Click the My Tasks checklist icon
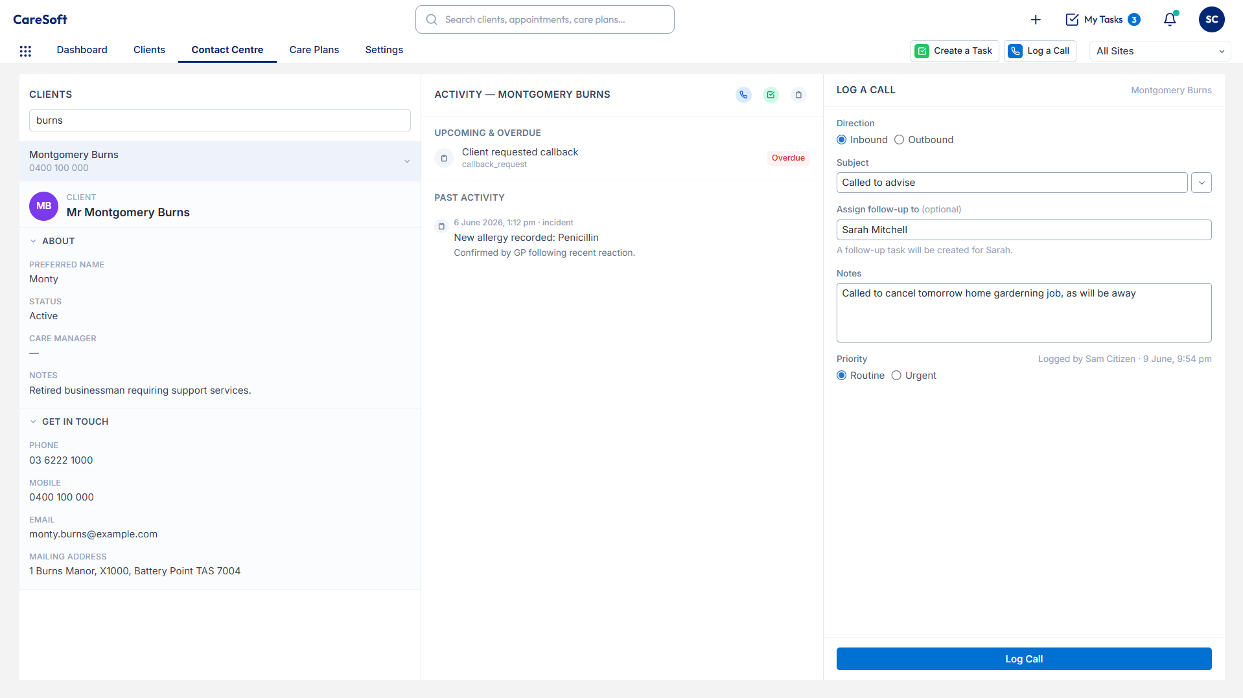Viewport: 1243px width, 698px height. click(x=1072, y=19)
